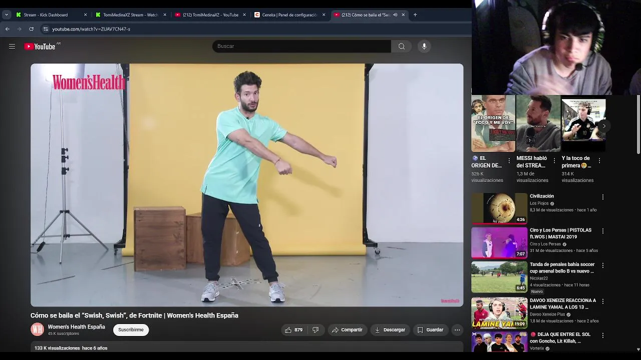Switch to TomiMedinaXZ - YouTube tab
Viewport: 641px width, 360px height.
click(x=210, y=15)
